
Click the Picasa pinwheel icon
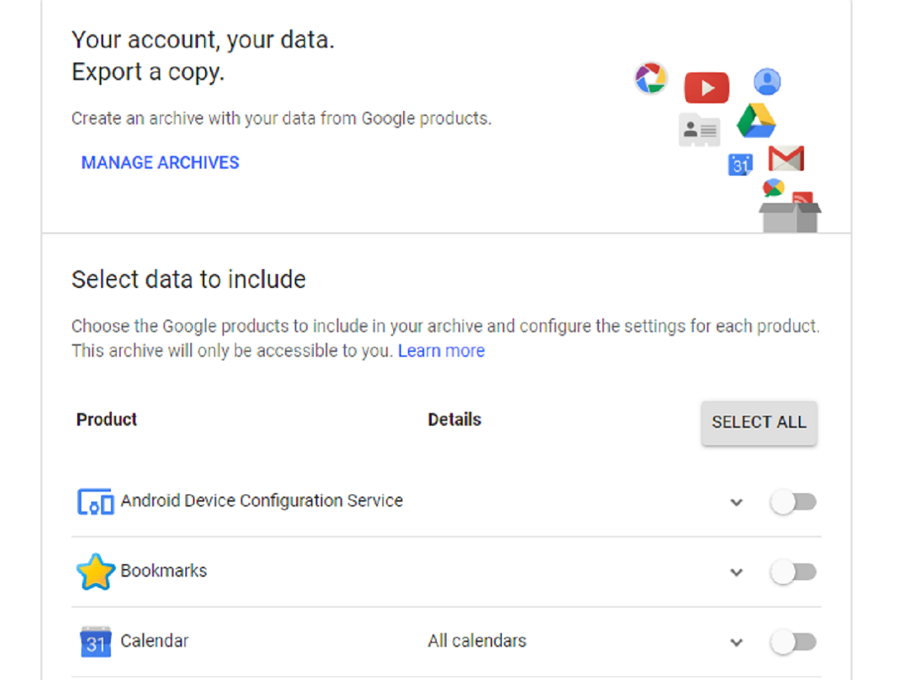650,78
